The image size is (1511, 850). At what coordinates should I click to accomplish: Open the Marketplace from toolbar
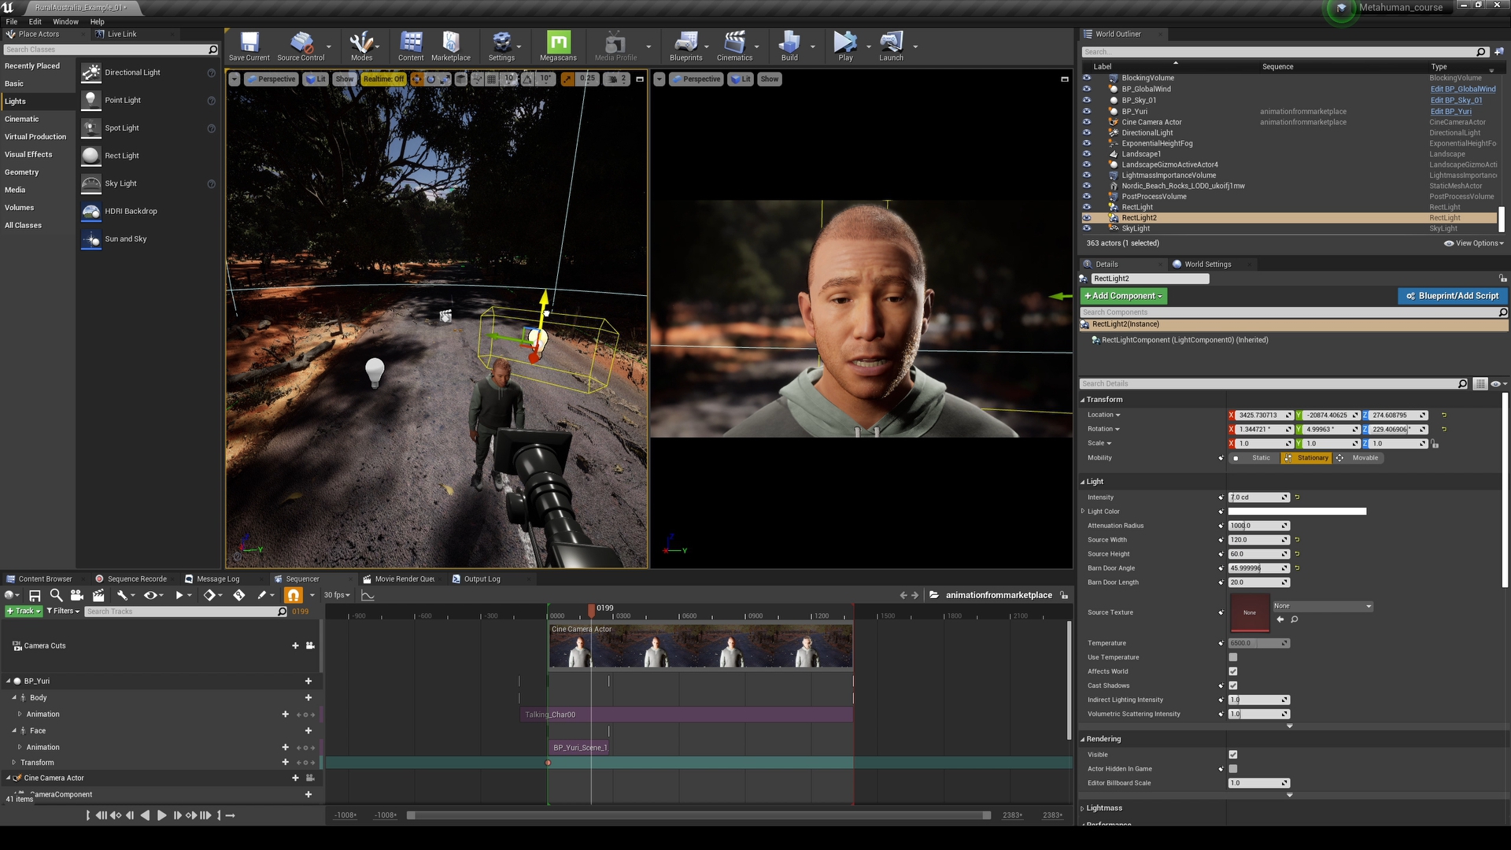tap(451, 43)
